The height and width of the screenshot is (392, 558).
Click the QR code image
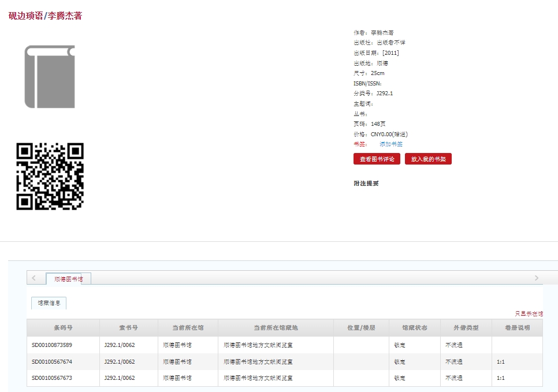point(50,177)
